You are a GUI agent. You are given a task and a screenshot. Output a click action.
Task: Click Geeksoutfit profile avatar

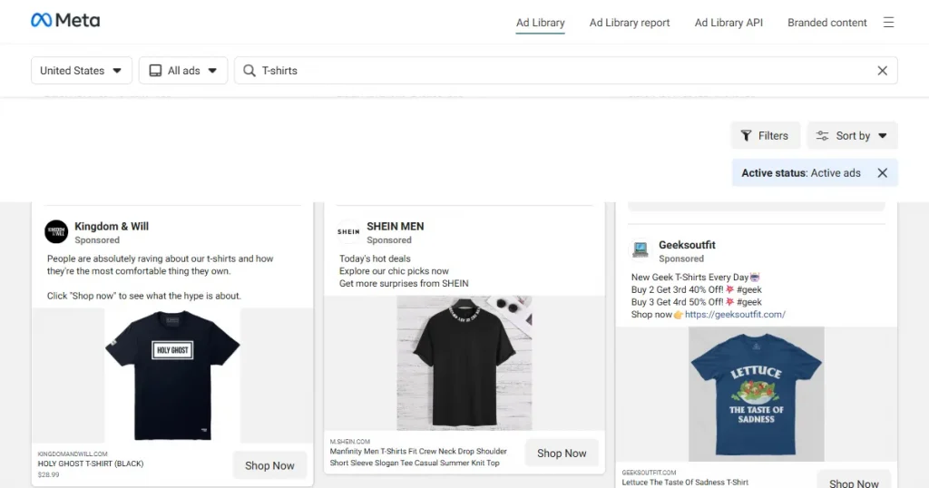pos(640,250)
